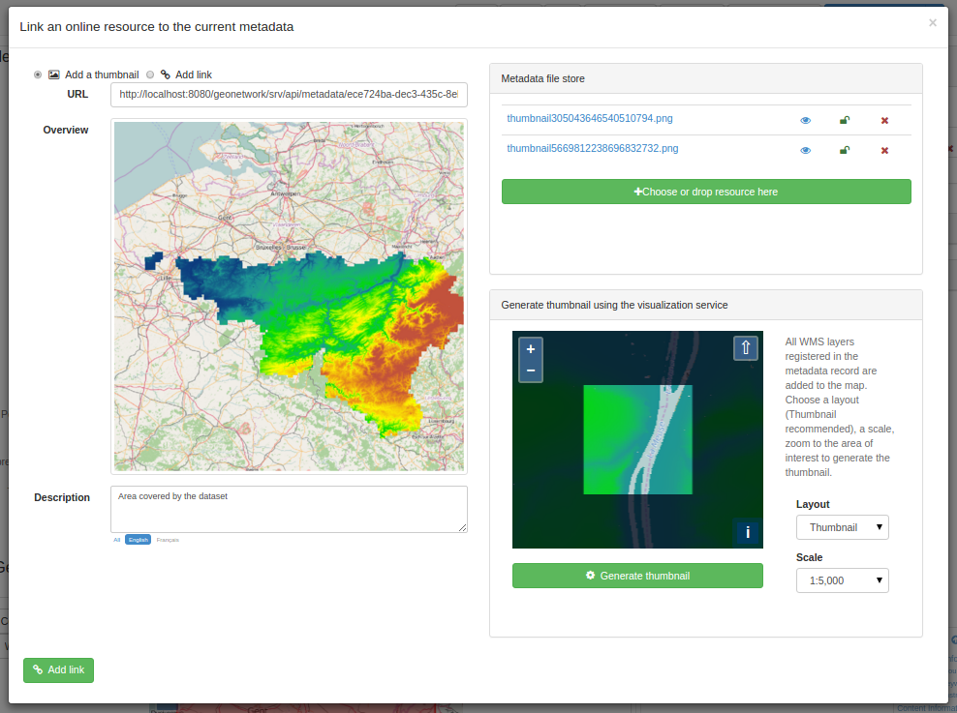Image resolution: width=957 pixels, height=713 pixels.
Task: Preview thumbnail5669812238696832732.png with eye icon
Action: pos(806,151)
